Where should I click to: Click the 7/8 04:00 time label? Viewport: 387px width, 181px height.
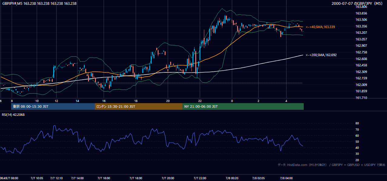286,178
